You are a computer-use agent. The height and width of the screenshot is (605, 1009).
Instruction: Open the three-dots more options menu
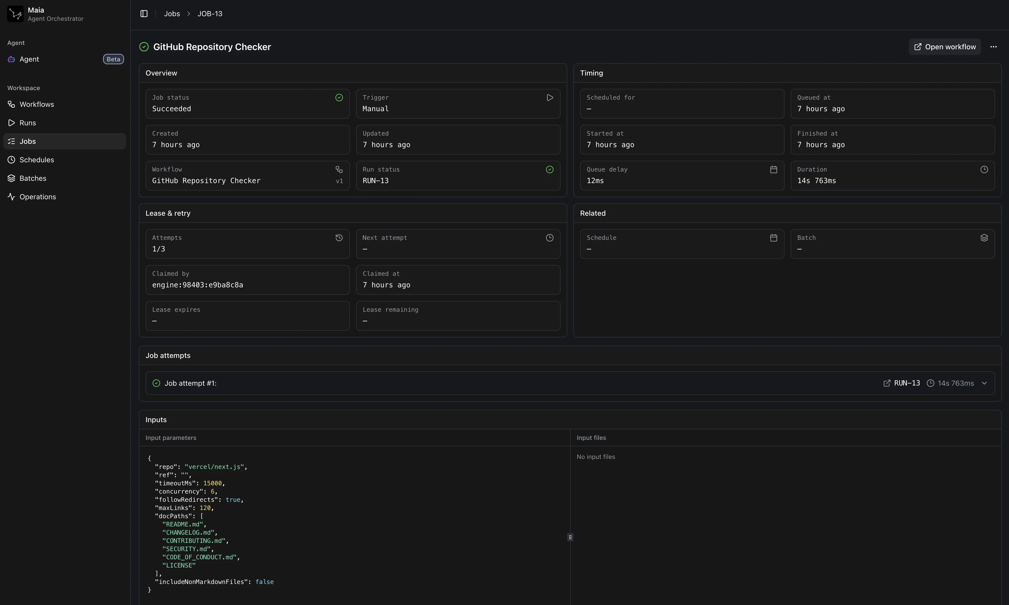tap(993, 47)
